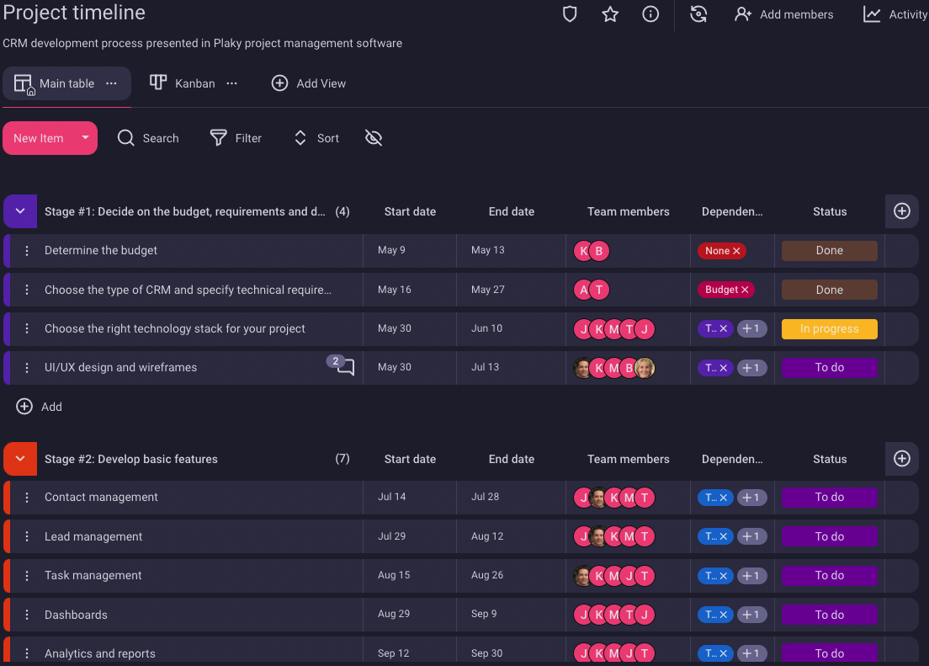Click Add members button
This screenshot has height=666, width=929.
783,14
